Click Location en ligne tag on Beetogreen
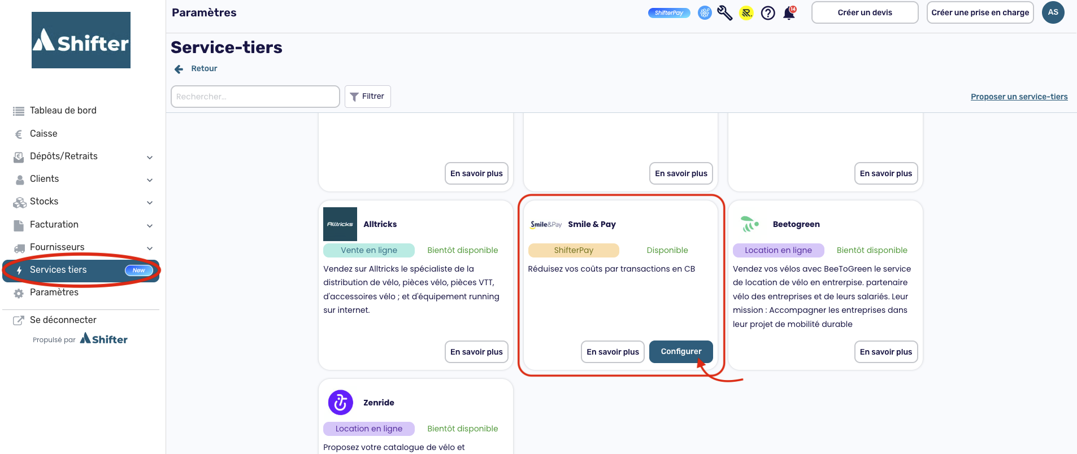Screen dimensions: 1077x454 pos(778,250)
